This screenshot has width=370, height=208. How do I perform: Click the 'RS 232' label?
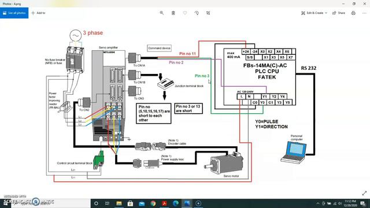309,68
